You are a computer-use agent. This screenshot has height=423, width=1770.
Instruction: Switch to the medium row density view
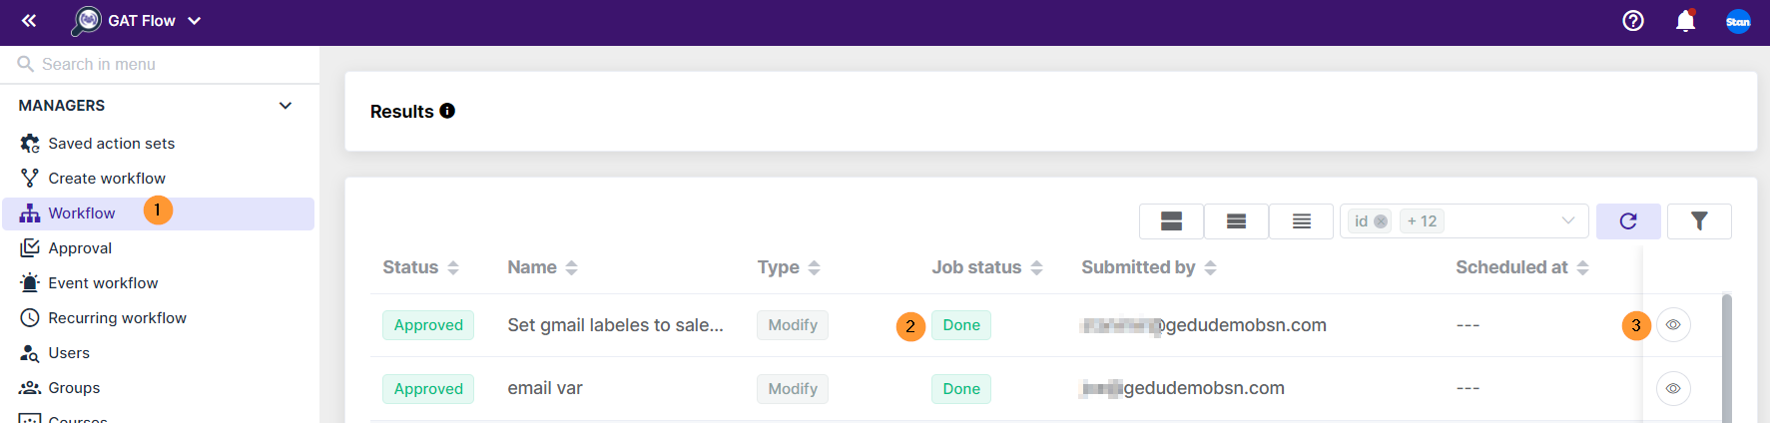pyautogui.click(x=1237, y=221)
